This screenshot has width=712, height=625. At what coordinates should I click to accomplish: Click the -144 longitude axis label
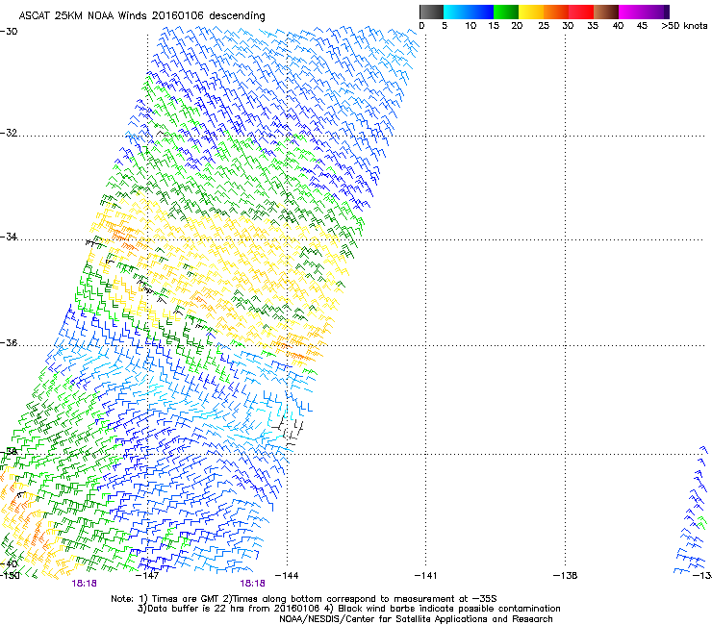pyautogui.click(x=287, y=576)
